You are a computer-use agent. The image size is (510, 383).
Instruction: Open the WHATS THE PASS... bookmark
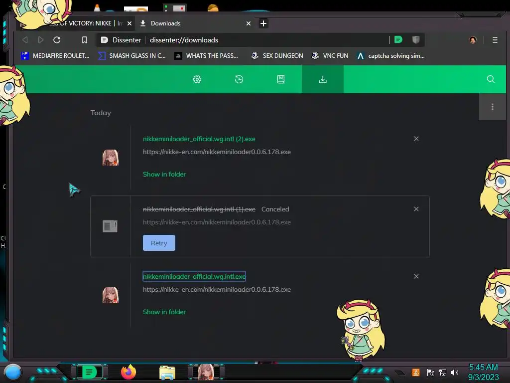coord(206,56)
